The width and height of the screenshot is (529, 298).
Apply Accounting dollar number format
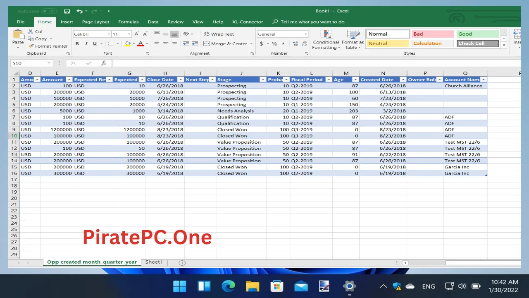(x=261, y=43)
